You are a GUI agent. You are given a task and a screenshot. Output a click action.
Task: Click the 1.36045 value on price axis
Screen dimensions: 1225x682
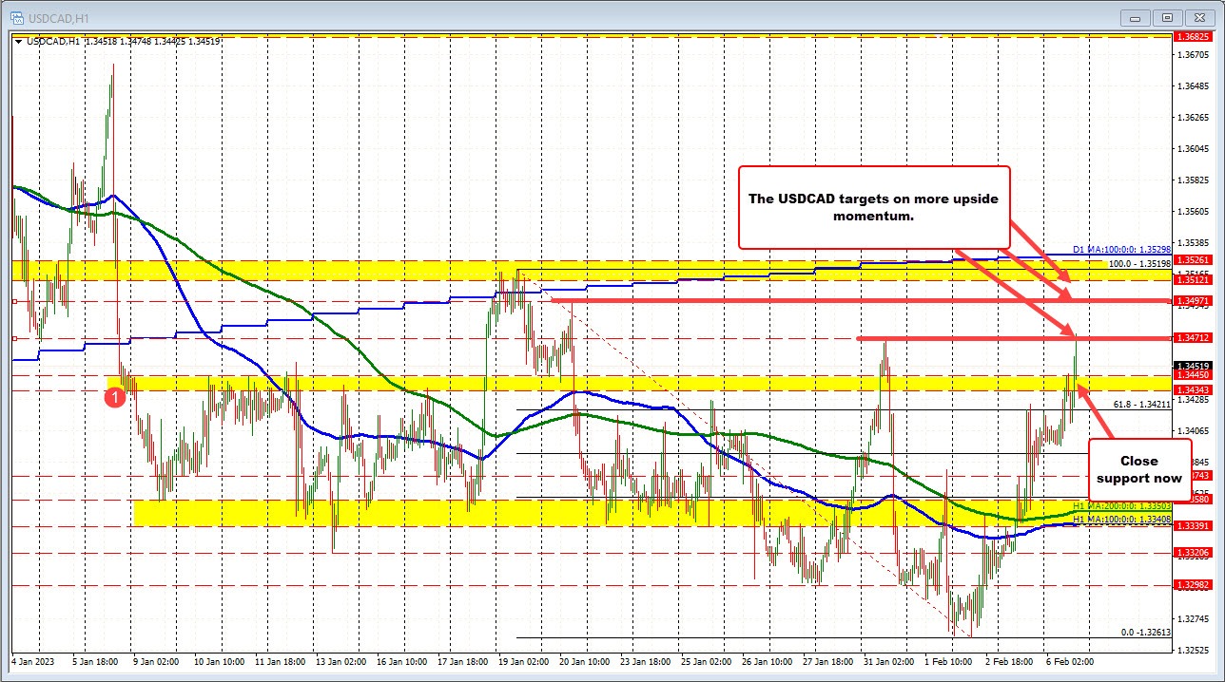(x=1192, y=149)
